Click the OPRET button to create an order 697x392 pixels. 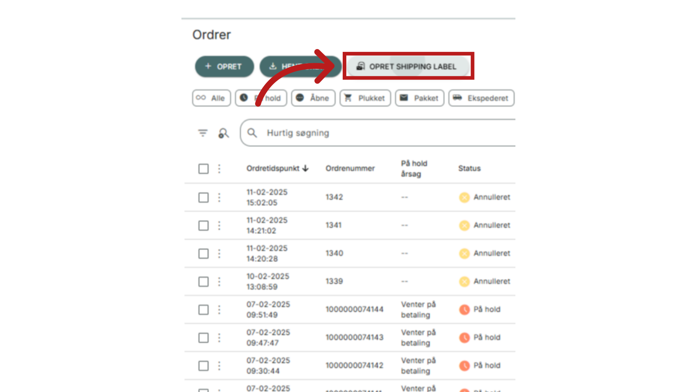pos(224,66)
